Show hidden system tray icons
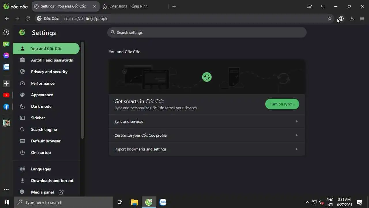Viewport: 369px width, 208px height. [x=307, y=202]
